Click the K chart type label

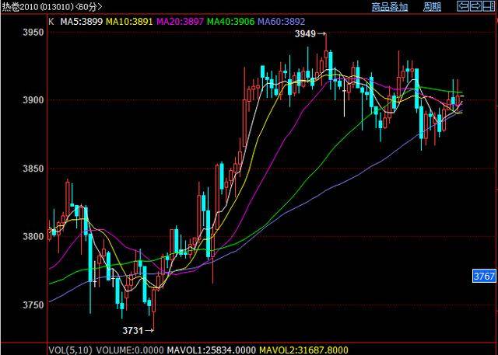coord(51,23)
